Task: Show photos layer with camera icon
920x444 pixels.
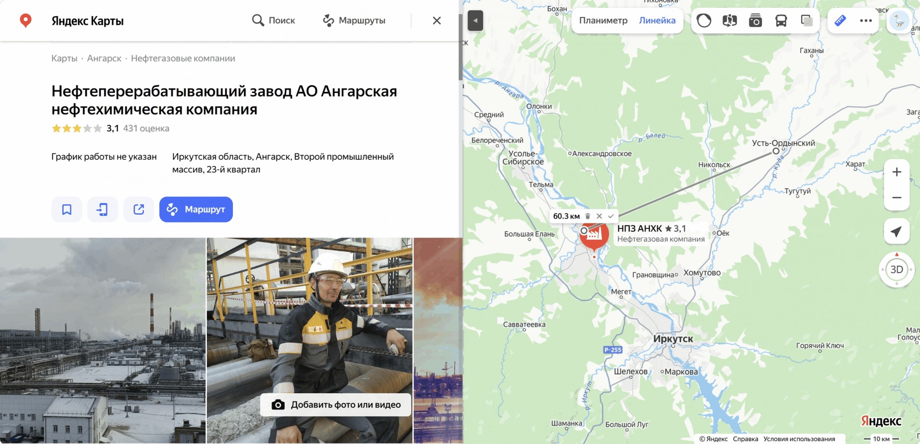Action: pyautogui.click(x=756, y=21)
